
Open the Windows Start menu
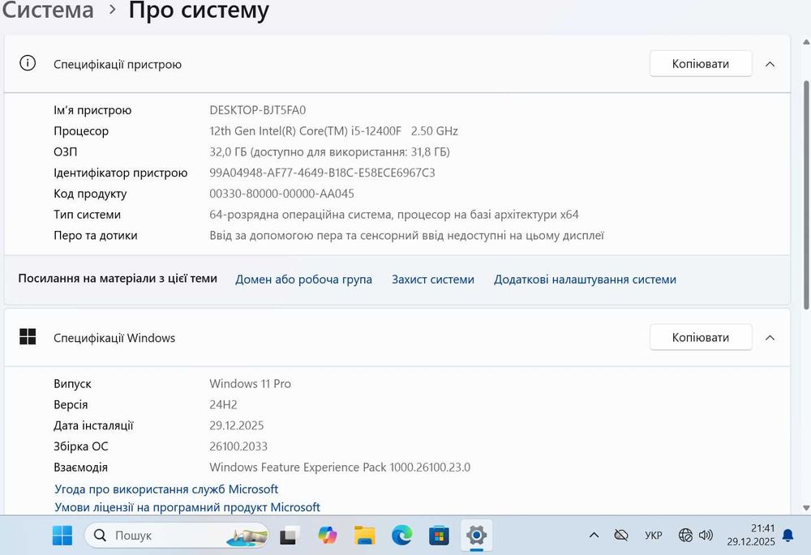point(62,536)
